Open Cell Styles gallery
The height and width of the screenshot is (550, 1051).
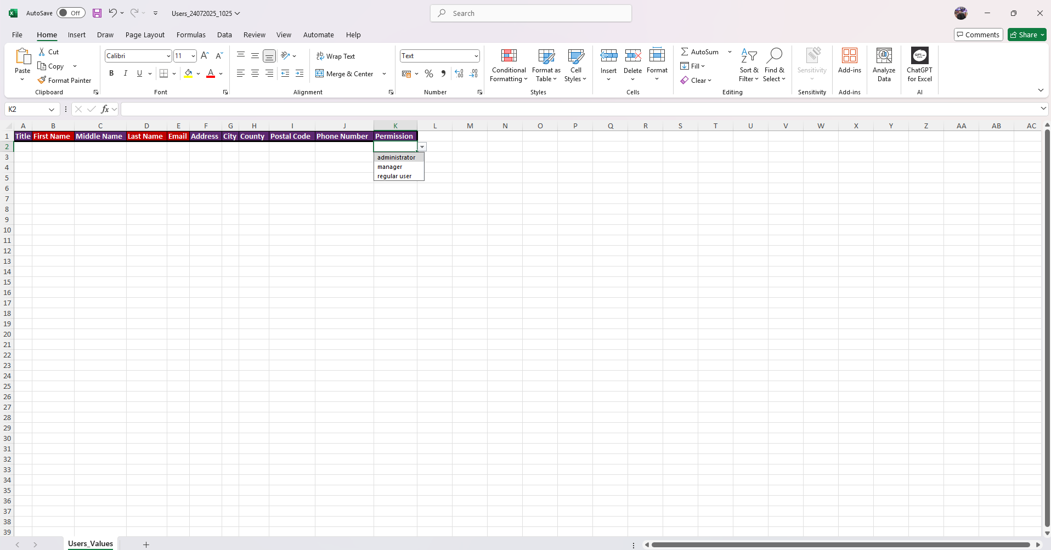(x=575, y=65)
